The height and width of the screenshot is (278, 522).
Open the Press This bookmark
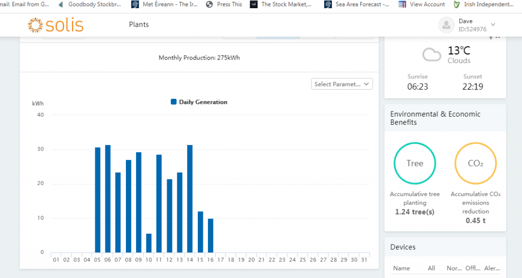pyautogui.click(x=224, y=5)
